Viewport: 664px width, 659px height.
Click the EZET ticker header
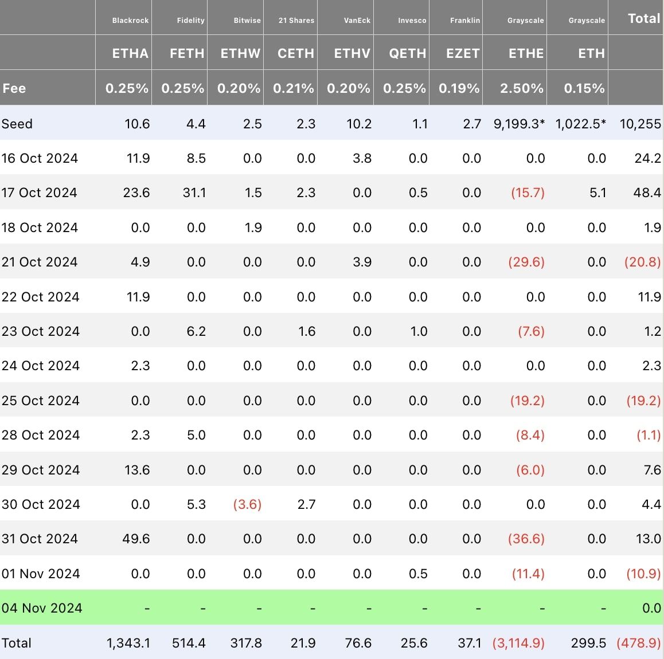click(x=462, y=53)
